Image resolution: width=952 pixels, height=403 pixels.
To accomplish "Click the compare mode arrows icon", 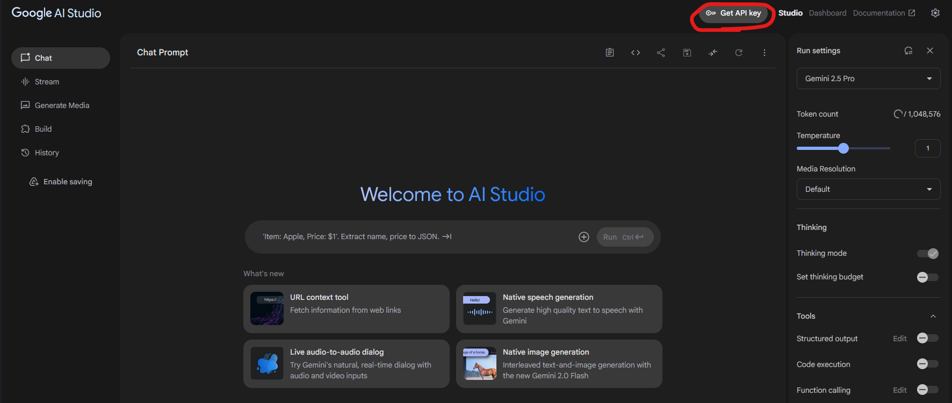I will pos(713,53).
